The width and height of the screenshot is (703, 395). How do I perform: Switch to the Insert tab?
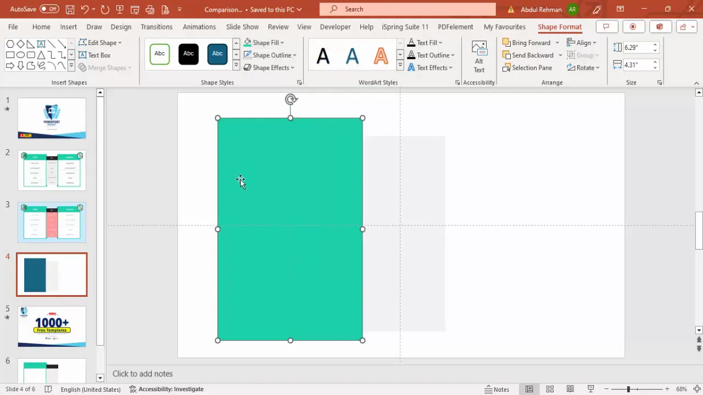[x=69, y=26]
